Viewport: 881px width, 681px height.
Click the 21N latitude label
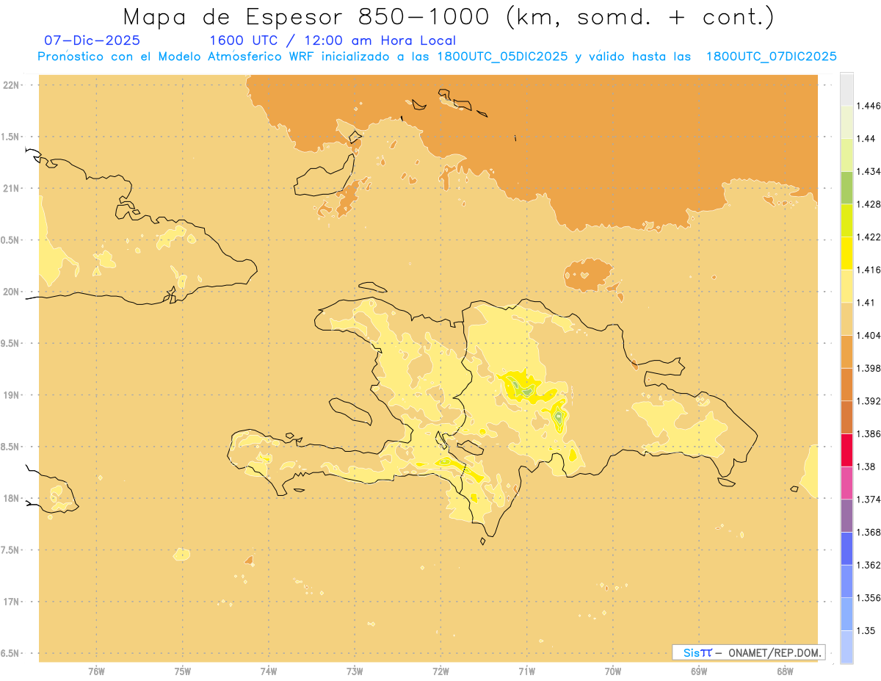pos(11,189)
